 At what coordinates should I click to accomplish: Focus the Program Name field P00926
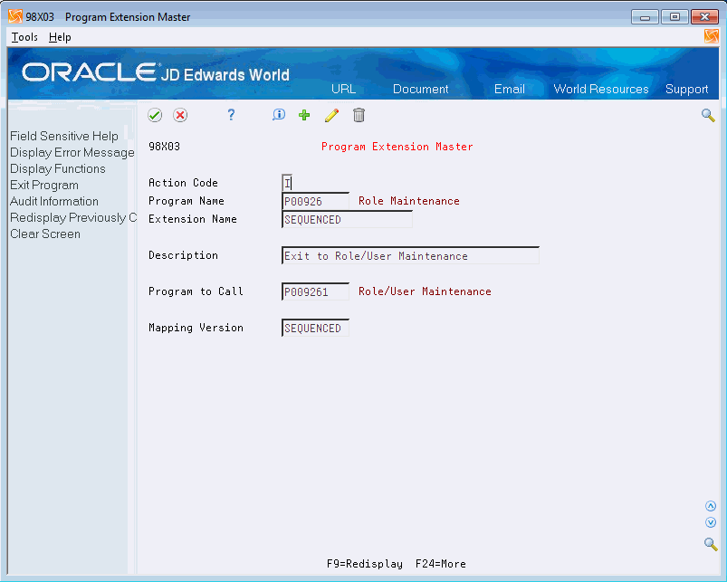(315, 201)
